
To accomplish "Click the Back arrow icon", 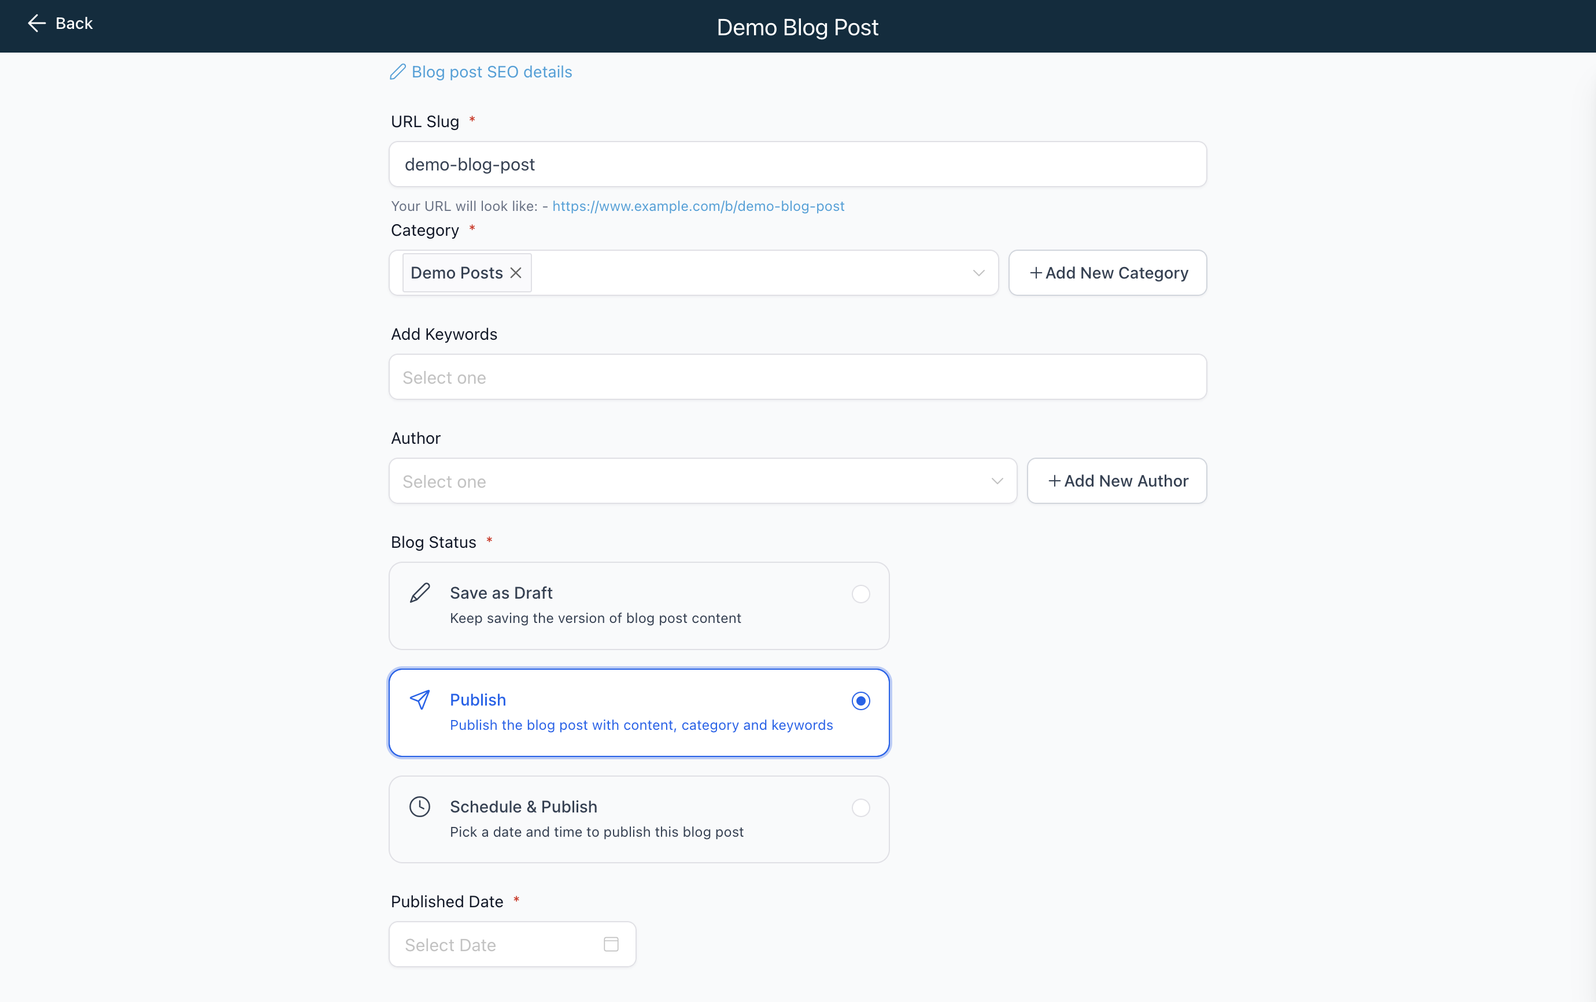I will (x=36, y=23).
